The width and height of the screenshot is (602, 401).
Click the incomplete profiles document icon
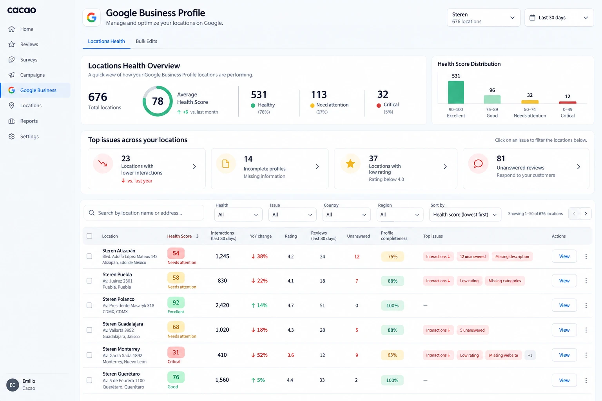click(226, 163)
